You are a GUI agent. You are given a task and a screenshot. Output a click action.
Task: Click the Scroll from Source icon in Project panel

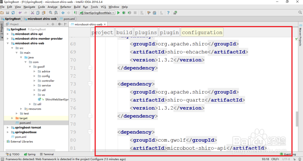(53, 24)
